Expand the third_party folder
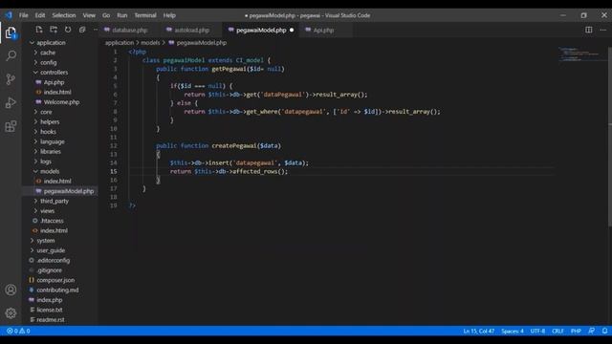This screenshot has height=344, width=612. tap(55, 201)
